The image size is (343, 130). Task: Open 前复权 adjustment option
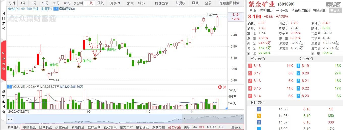[180, 3]
